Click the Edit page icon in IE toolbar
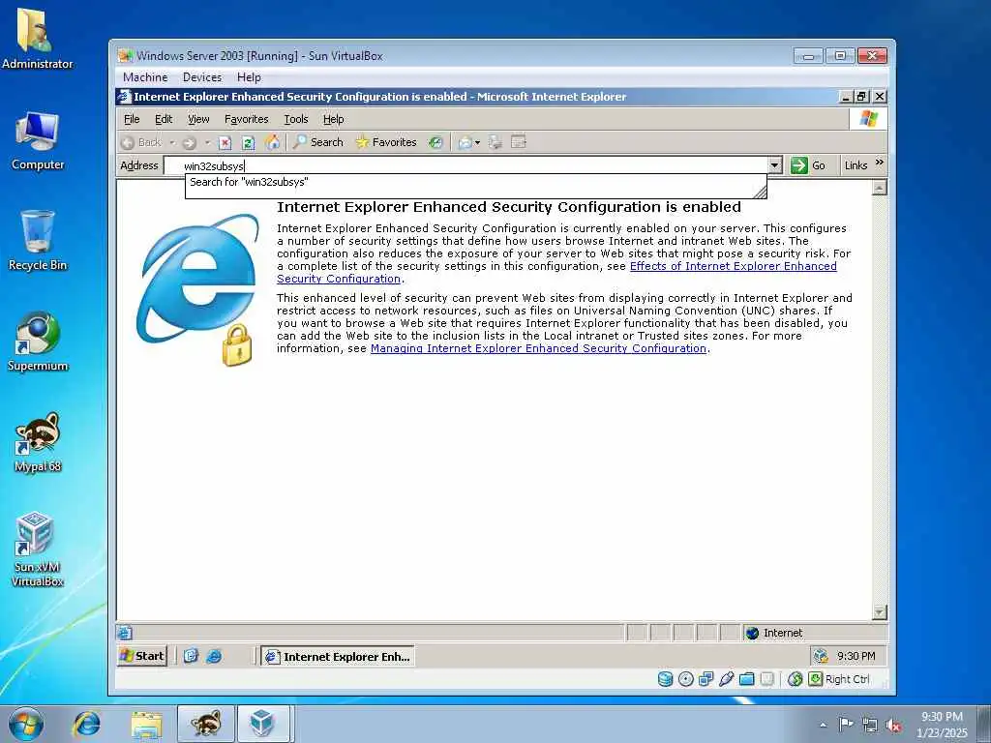991x743 pixels. point(519,142)
